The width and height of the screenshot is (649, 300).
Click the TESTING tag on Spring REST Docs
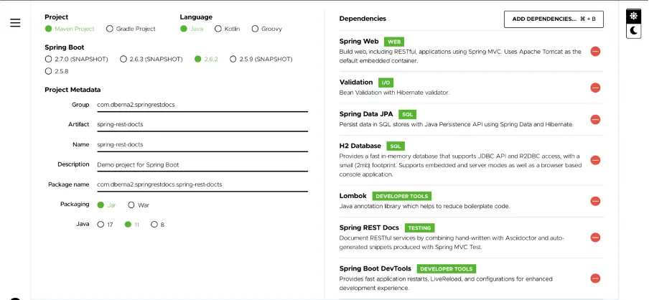[x=420, y=228]
